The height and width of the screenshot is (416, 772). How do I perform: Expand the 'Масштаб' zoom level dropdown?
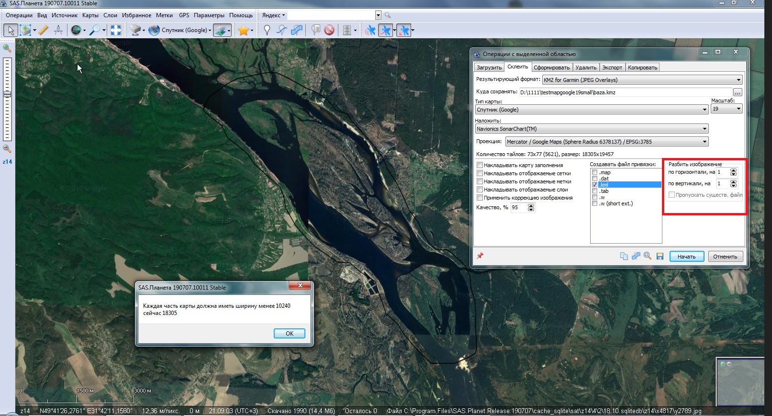pyautogui.click(x=726, y=109)
